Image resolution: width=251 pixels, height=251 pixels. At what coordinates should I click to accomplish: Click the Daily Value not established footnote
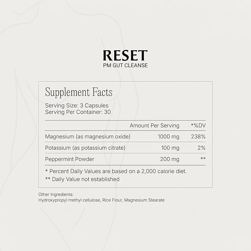(x=82, y=179)
